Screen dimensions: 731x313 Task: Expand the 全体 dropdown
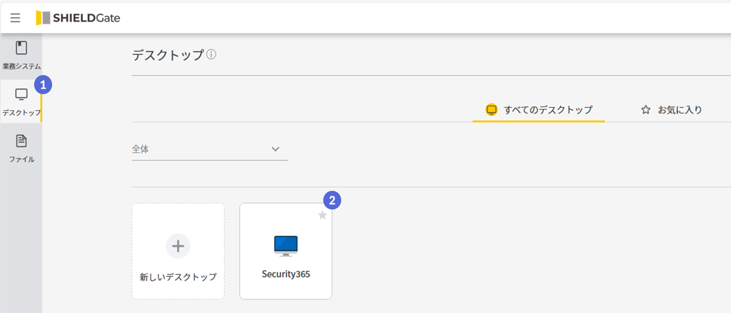[x=210, y=149]
